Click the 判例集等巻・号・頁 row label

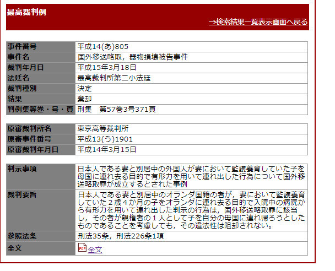coord(41,110)
